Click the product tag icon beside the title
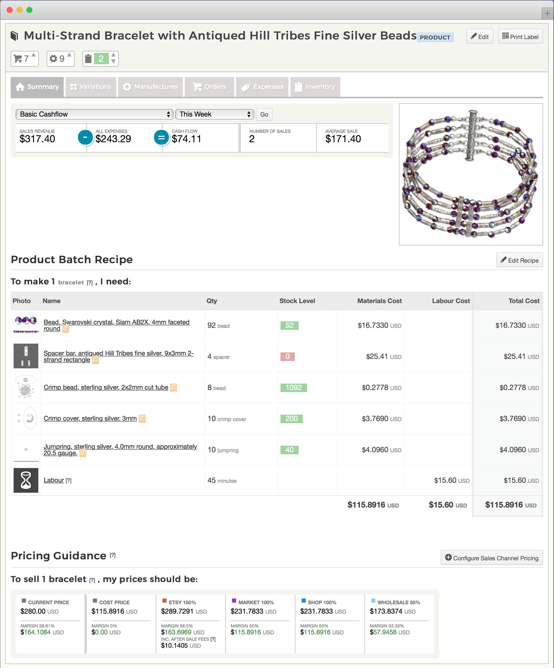Screen dimensions: 554x668 coord(15,36)
